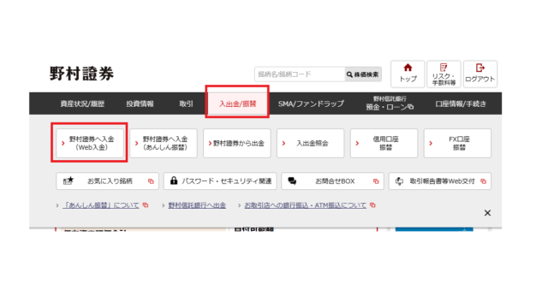Click the トップ home icon
548x308 pixels.
(408, 74)
